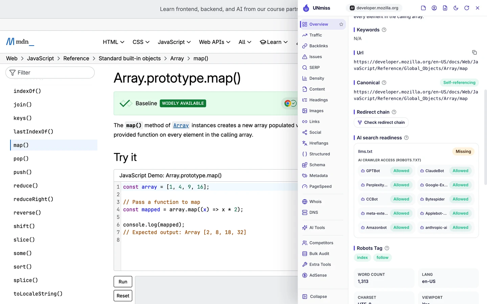Expand the CSS navigation dropdown
The image size is (487, 304).
[x=141, y=42]
